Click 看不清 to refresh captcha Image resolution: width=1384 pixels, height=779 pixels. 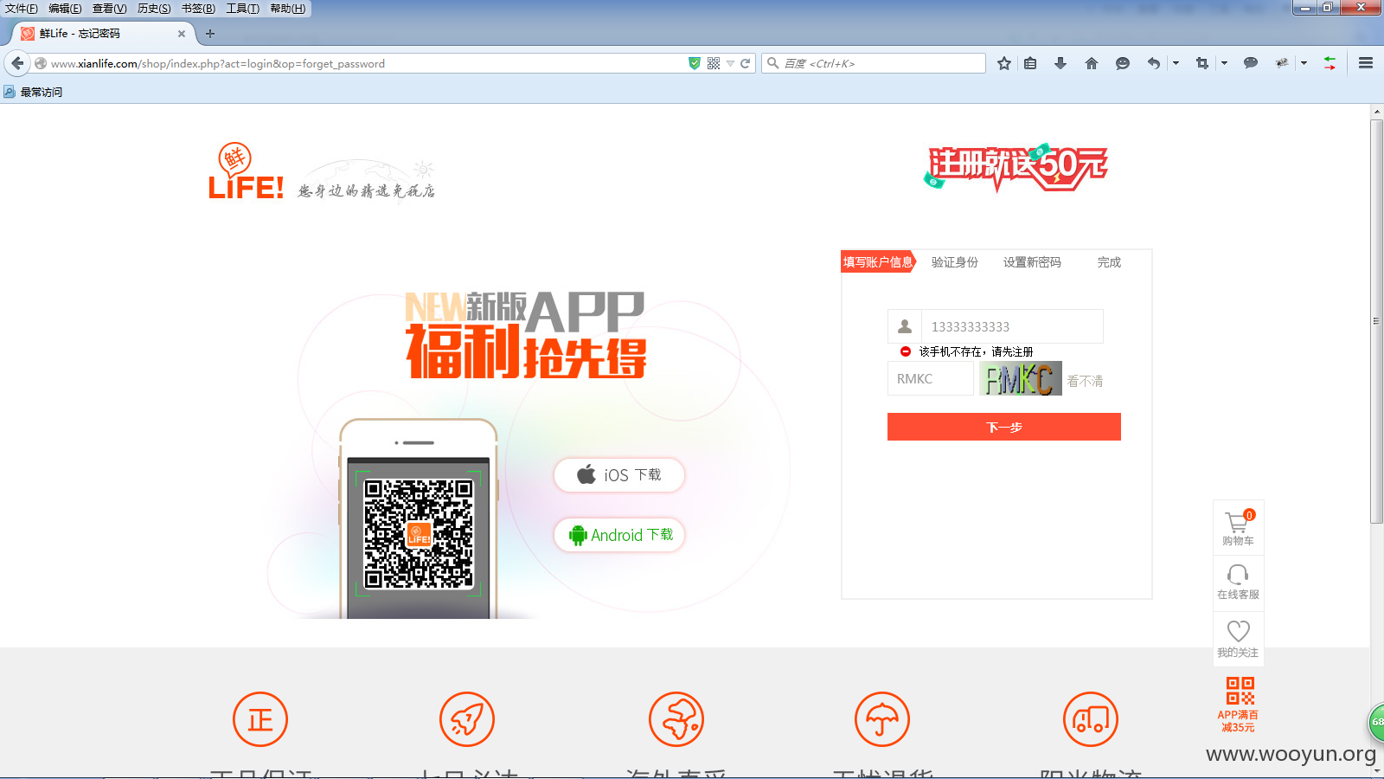1085,381
